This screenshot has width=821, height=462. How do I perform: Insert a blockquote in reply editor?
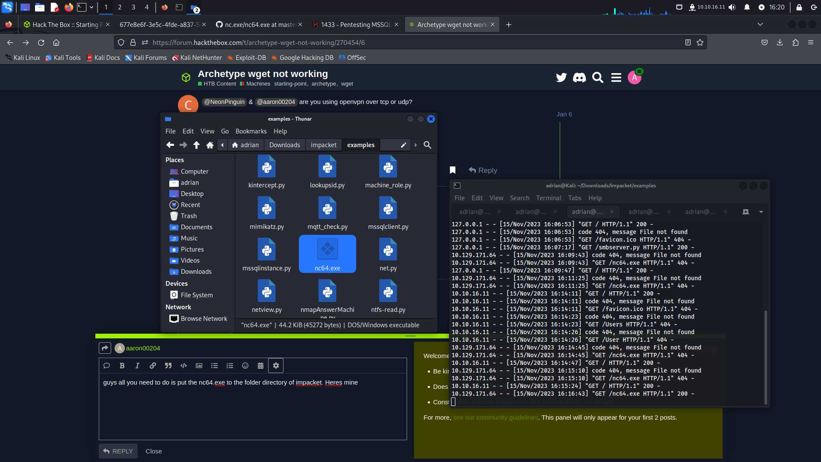[x=168, y=366]
